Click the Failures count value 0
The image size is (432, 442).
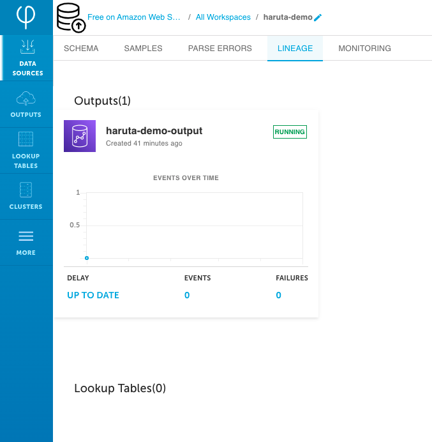tap(278, 295)
